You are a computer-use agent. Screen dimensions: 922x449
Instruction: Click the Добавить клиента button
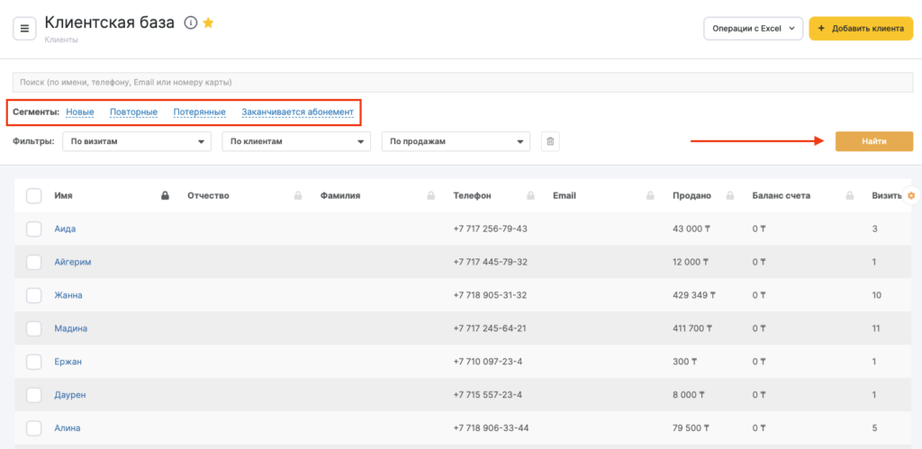point(860,29)
